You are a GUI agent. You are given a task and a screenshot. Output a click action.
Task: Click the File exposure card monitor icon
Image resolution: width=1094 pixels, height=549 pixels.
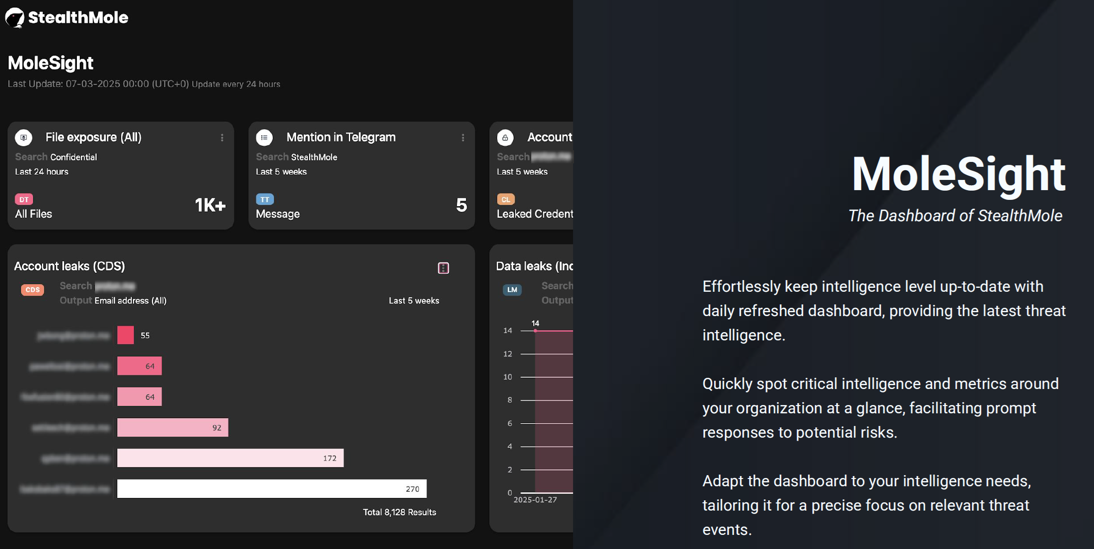point(24,138)
